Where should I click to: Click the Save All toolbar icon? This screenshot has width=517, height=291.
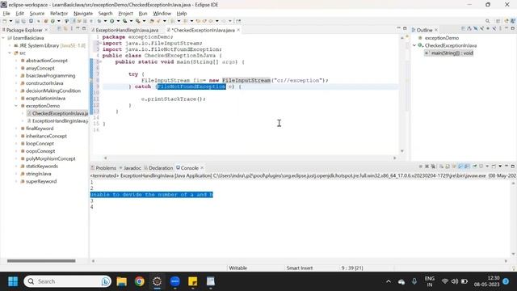23,21
